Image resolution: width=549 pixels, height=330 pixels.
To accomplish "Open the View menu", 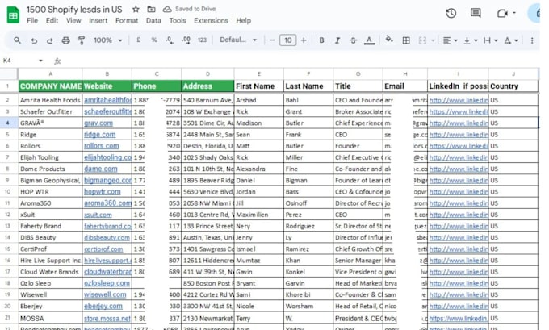I will (73, 21).
